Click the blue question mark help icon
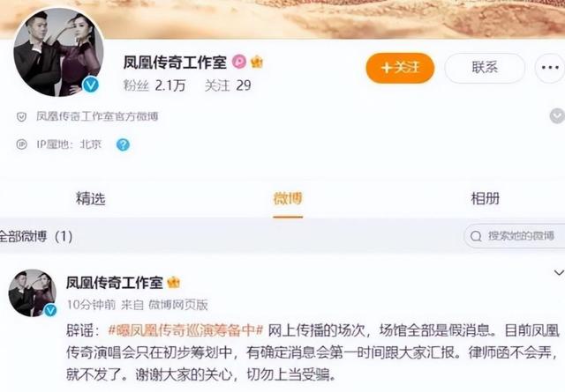This screenshot has width=565, height=392. (x=123, y=144)
